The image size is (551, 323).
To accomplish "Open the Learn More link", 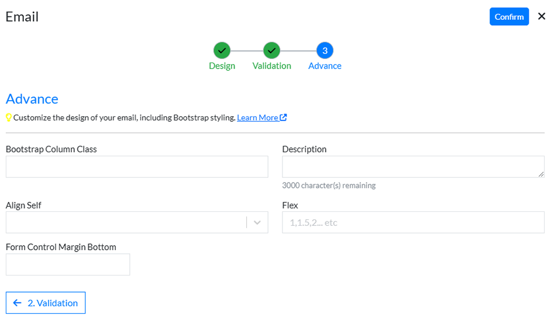I will 257,118.
